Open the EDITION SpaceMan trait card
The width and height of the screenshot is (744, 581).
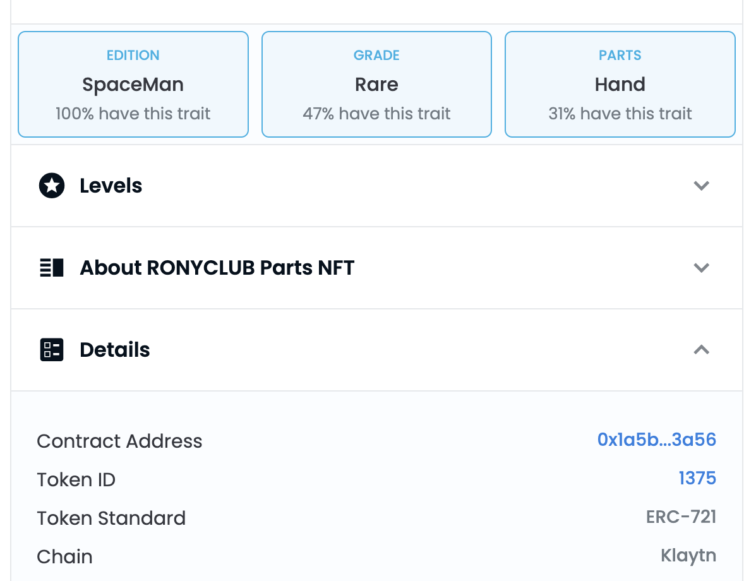pyautogui.click(x=133, y=85)
